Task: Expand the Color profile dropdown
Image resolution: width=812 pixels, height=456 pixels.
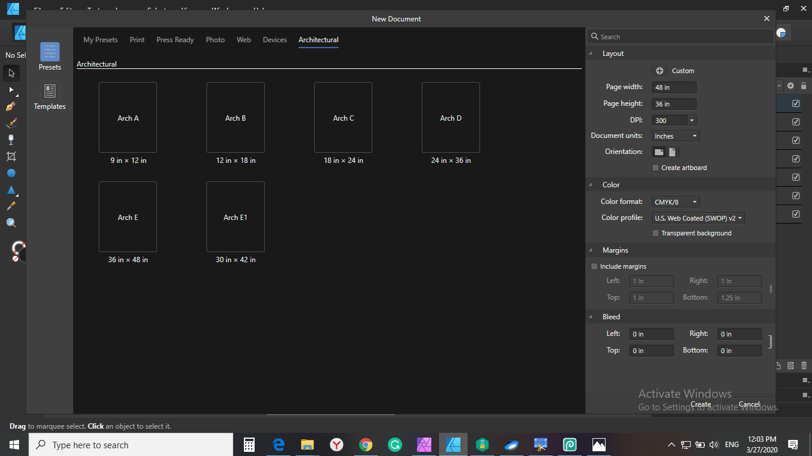Action: [698, 218]
